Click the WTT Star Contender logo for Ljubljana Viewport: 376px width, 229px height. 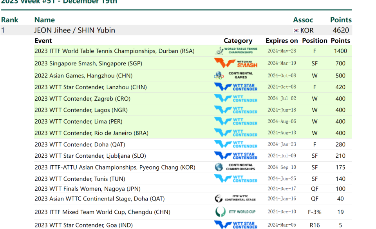tap(236, 156)
